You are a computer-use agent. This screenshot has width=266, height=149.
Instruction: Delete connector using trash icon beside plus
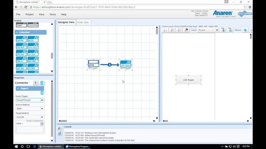coord(42,83)
